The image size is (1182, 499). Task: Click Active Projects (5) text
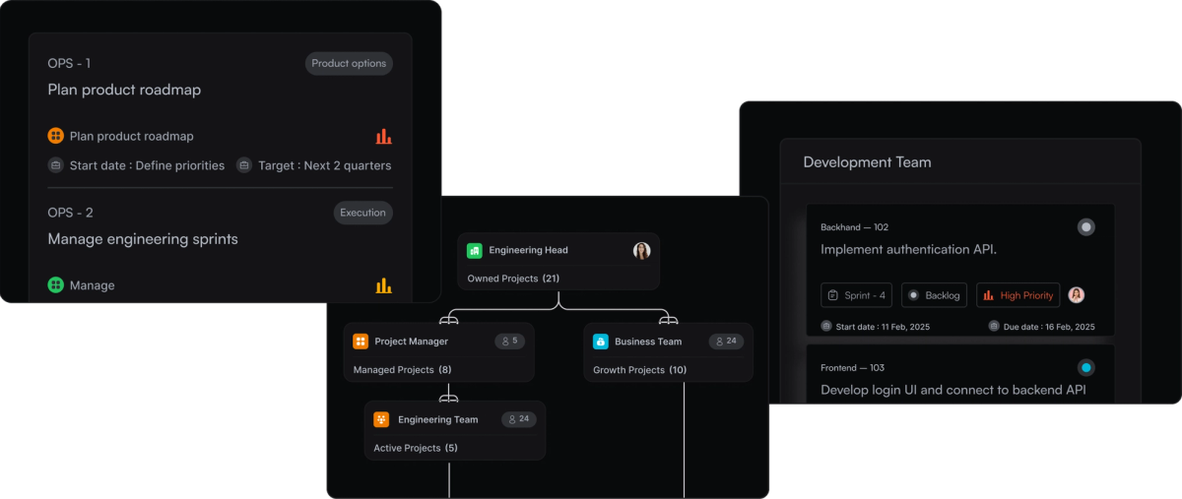(416, 448)
